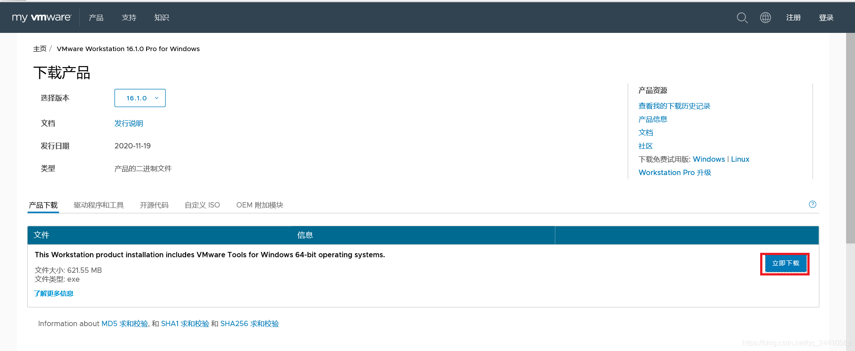Click the 文件大小: 621.55 MB text
This screenshot has height=351, width=855.
tap(68, 271)
